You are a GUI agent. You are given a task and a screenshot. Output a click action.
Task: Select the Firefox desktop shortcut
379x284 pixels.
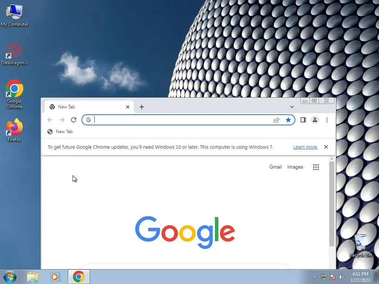click(x=14, y=130)
